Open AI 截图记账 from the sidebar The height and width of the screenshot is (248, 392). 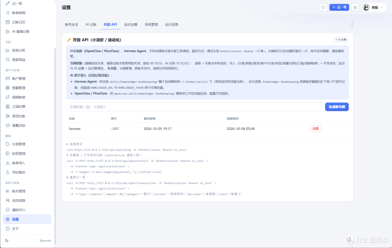27,31
